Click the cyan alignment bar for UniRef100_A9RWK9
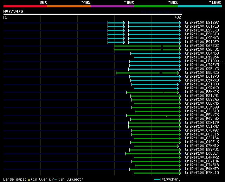225x182 pixels. click(x=156, y=89)
